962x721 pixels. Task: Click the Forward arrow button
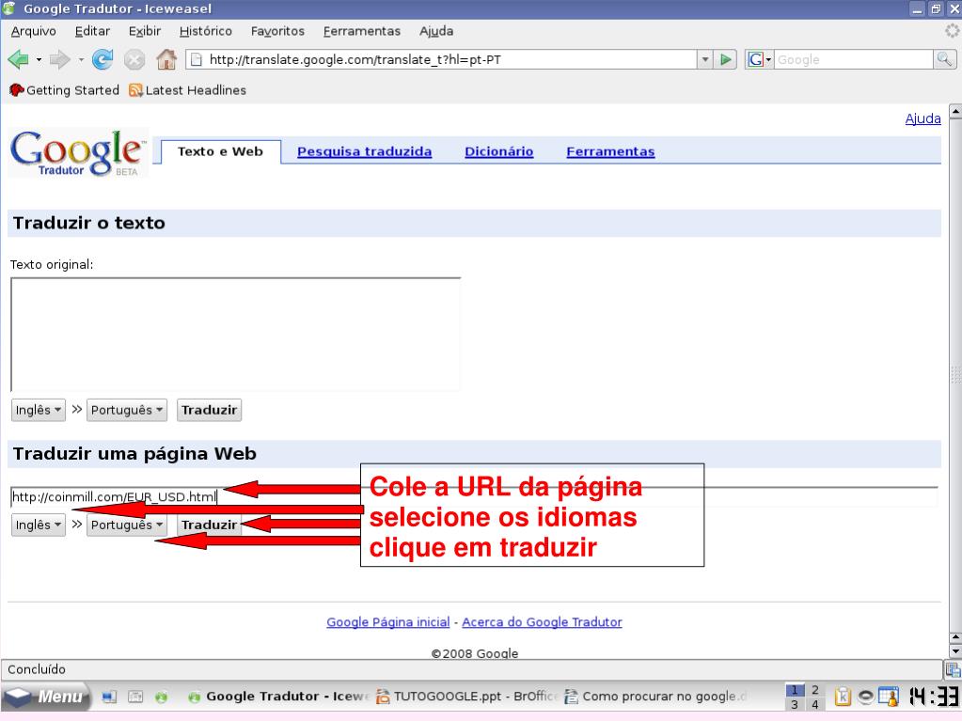pos(59,59)
